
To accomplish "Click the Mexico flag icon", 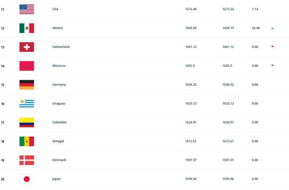I will click(x=26, y=28).
